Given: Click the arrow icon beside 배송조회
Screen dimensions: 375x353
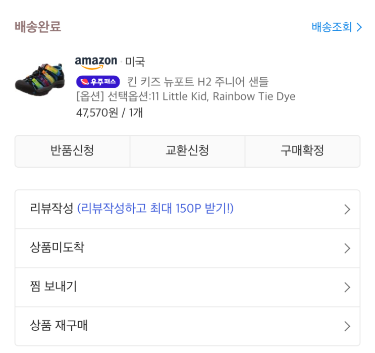Looking at the screenshot, I should [359, 27].
